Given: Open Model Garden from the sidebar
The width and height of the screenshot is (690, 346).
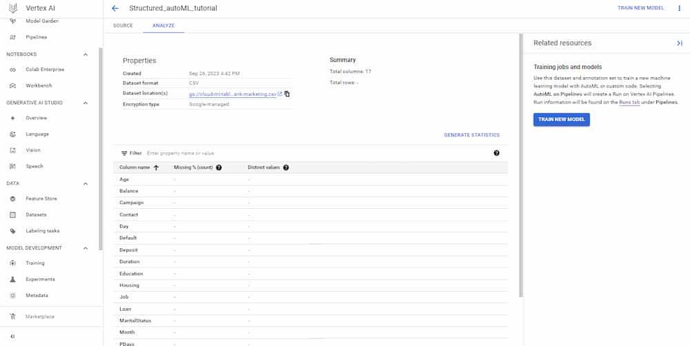Looking at the screenshot, I should pyautogui.click(x=42, y=21).
